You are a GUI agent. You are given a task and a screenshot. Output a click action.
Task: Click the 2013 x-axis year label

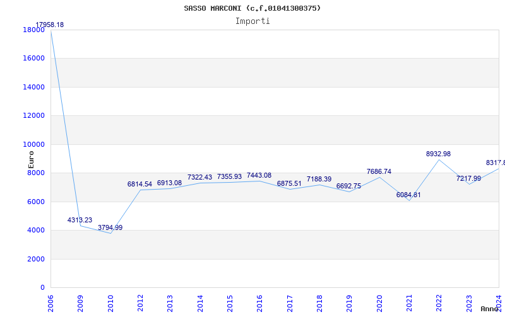[x=170, y=304]
